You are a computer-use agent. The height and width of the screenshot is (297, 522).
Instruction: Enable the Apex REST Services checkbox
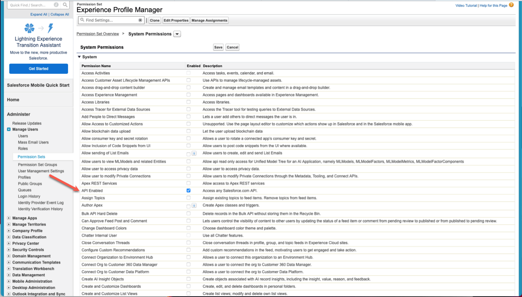[x=188, y=183]
